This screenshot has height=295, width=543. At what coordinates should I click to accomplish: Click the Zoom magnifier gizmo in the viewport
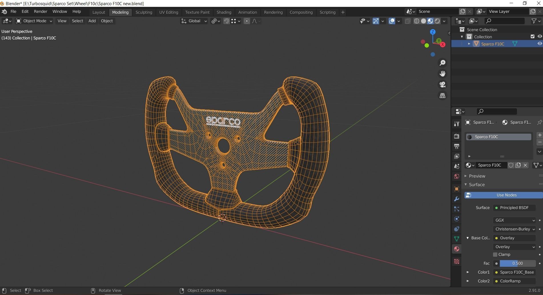(x=443, y=63)
